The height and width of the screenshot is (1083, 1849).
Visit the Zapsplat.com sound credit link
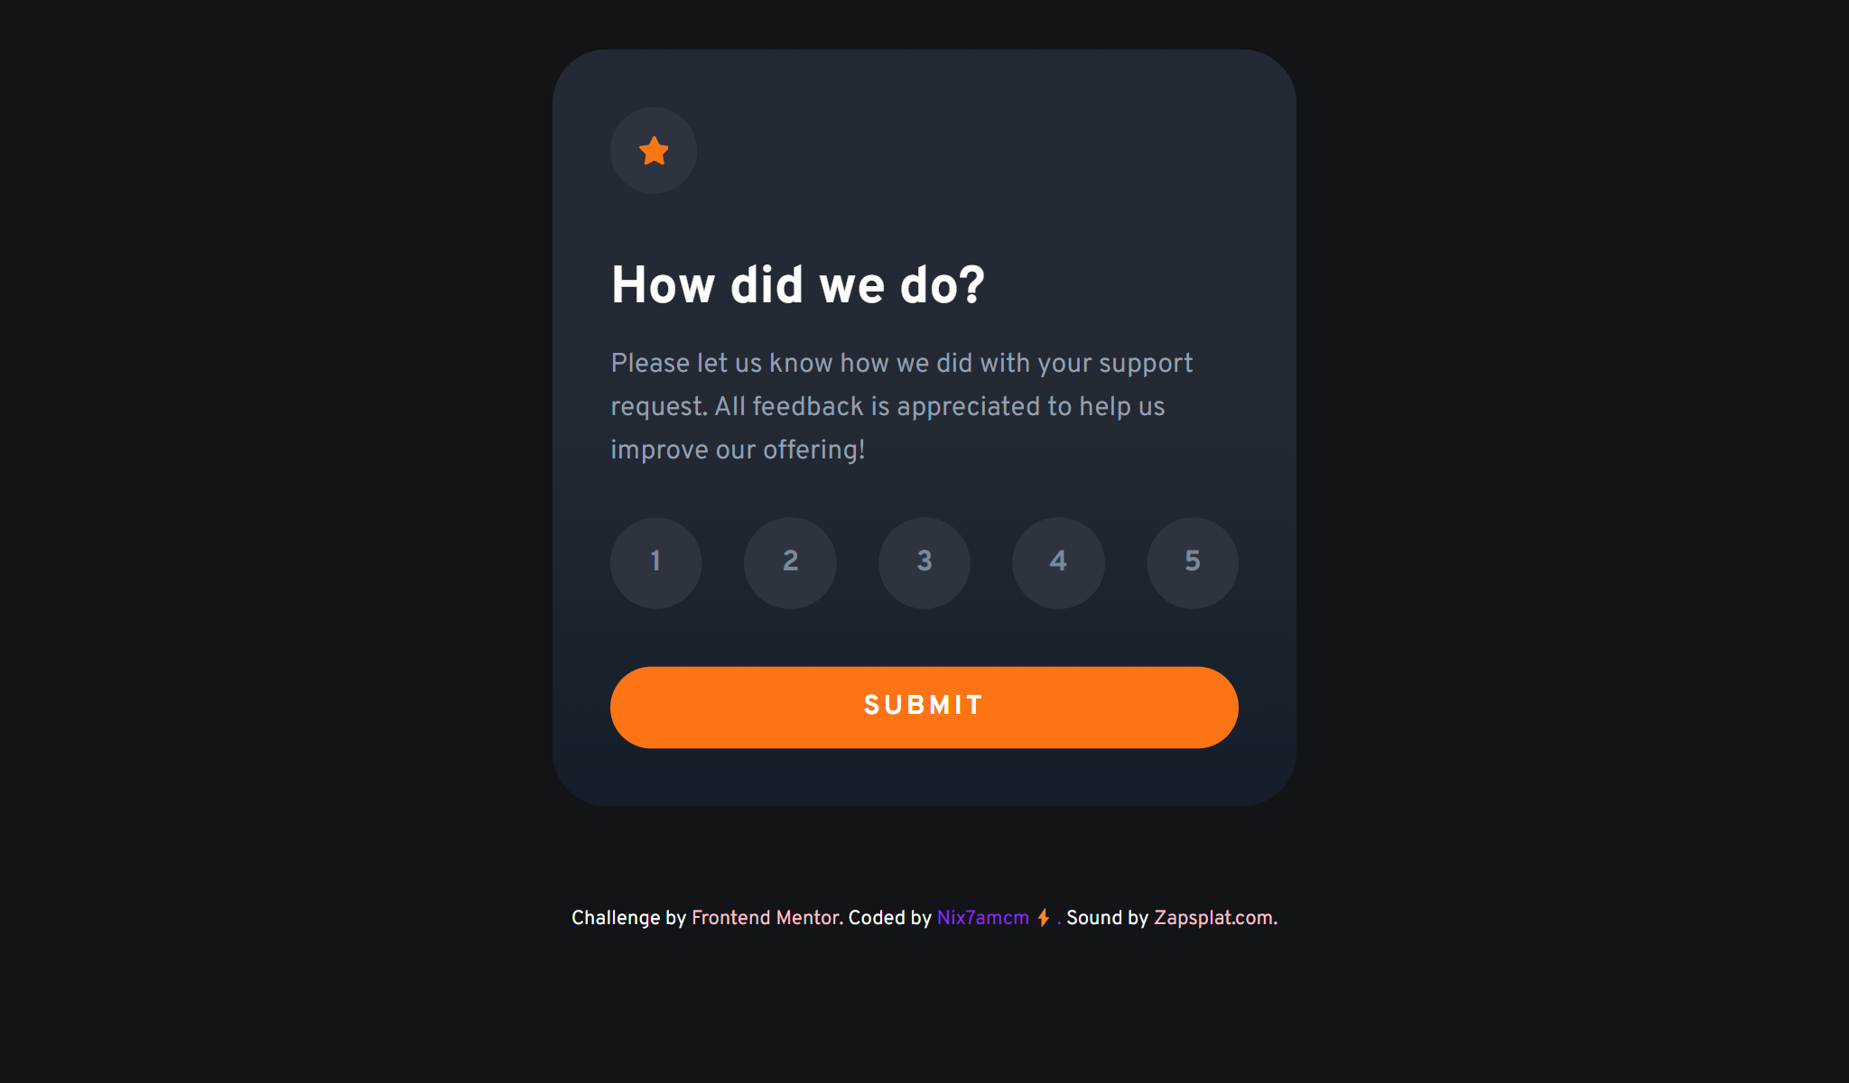1213,917
